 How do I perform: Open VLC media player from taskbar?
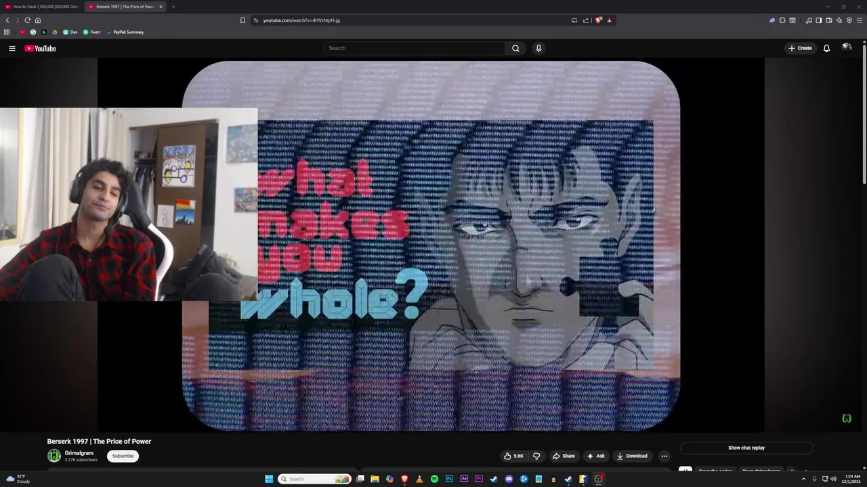coord(419,479)
